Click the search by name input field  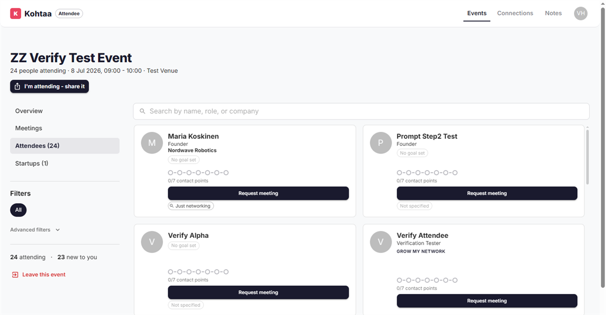pyautogui.click(x=361, y=111)
